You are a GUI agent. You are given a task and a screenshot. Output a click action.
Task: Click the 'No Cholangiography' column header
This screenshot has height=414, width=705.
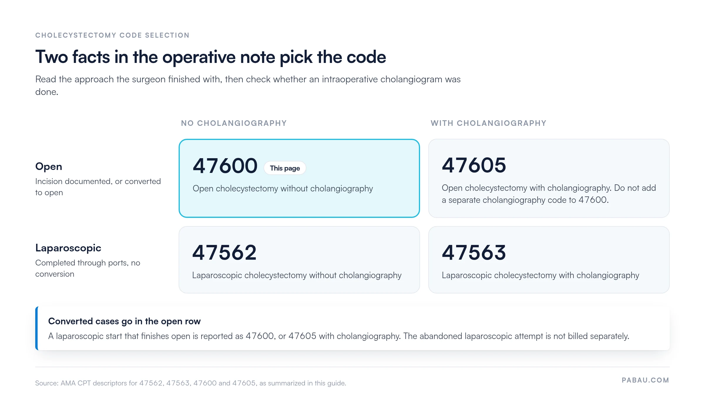pos(234,123)
